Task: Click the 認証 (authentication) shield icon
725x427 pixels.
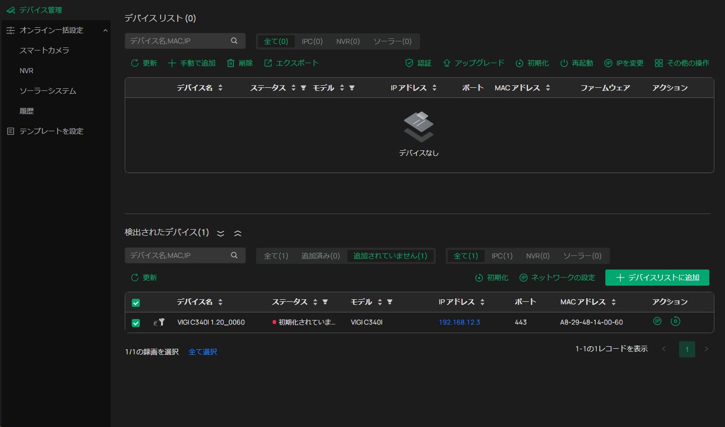Action: pos(409,63)
